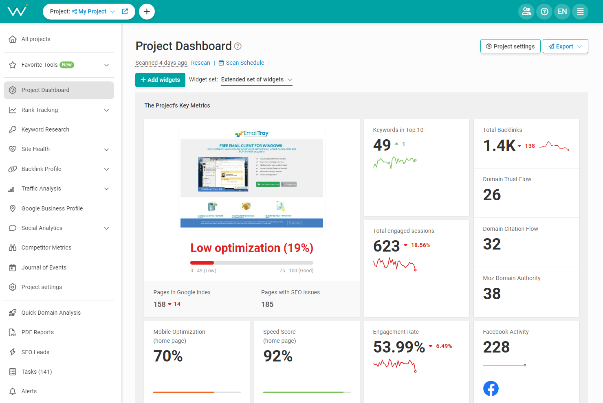Viewport: 603px width, 403px height.
Task: Open the user accounts icon in header
Action: (x=526, y=11)
